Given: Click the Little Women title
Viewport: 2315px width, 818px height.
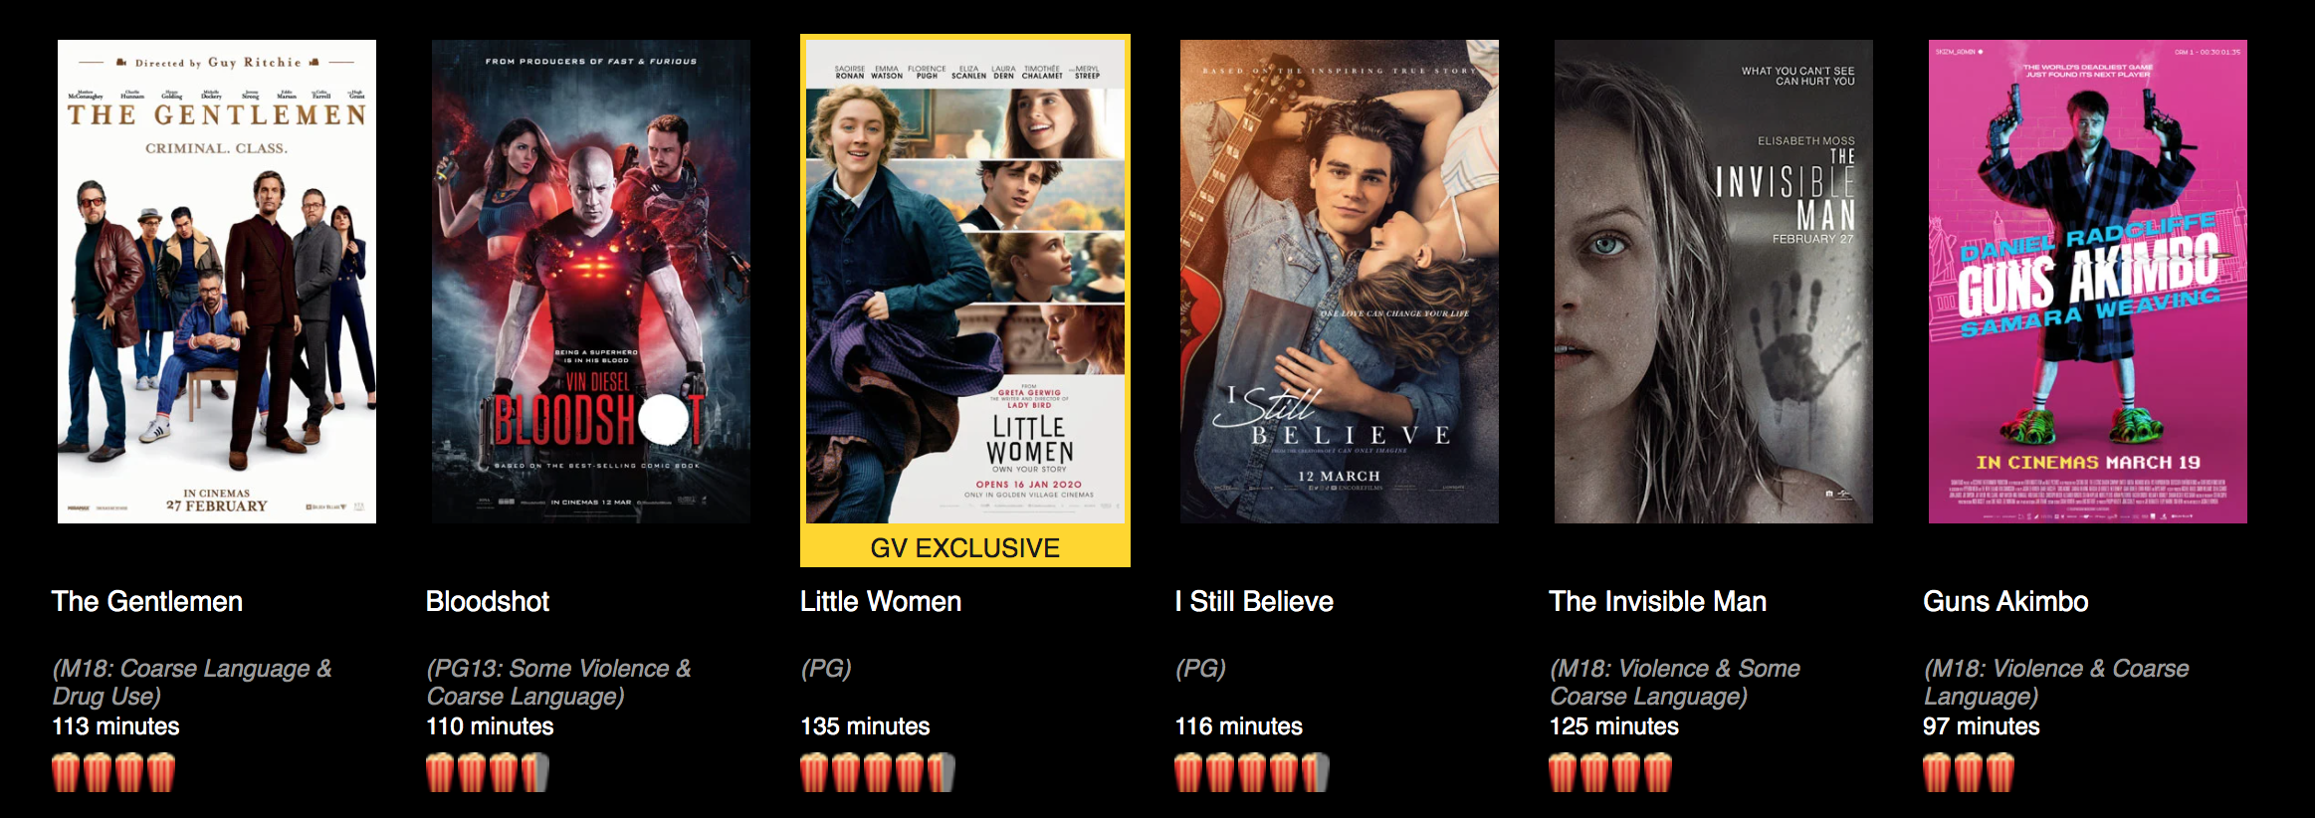Looking at the screenshot, I should (x=881, y=601).
